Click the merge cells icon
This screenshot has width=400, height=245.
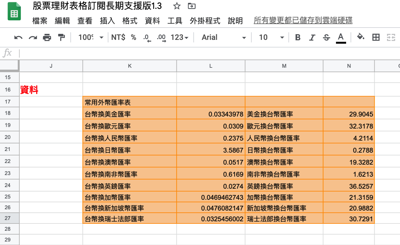[391, 37]
